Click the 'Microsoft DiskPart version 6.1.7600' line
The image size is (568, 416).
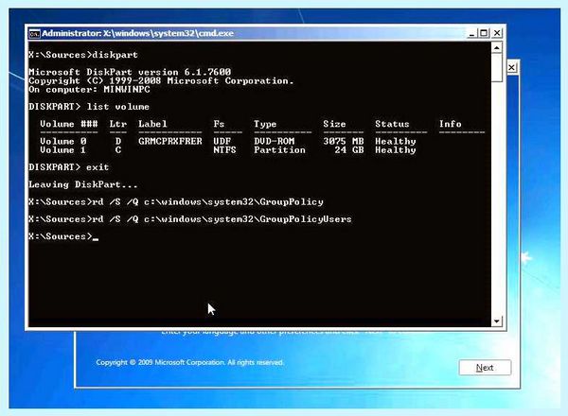130,72
